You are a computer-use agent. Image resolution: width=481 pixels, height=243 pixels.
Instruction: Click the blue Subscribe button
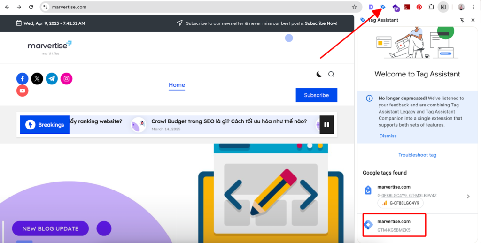click(316, 95)
